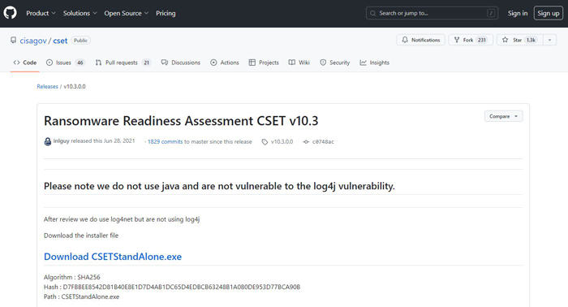Click the release title Ransomware Readiness Assessment
Screen dimensions: 568x307
pyautogui.click(x=181, y=121)
